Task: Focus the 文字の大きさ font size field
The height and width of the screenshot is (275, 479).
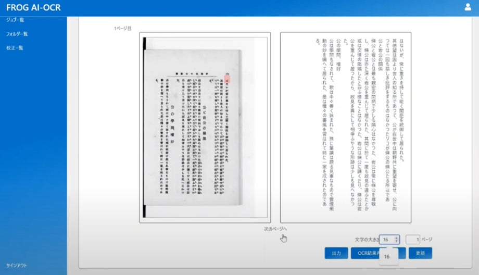Action: [x=389, y=240]
